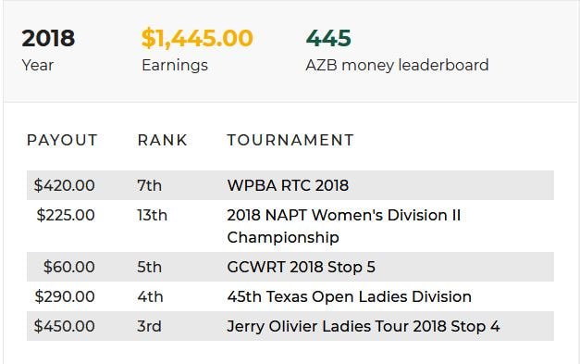Click the $225.00 payout cell

click(x=66, y=215)
